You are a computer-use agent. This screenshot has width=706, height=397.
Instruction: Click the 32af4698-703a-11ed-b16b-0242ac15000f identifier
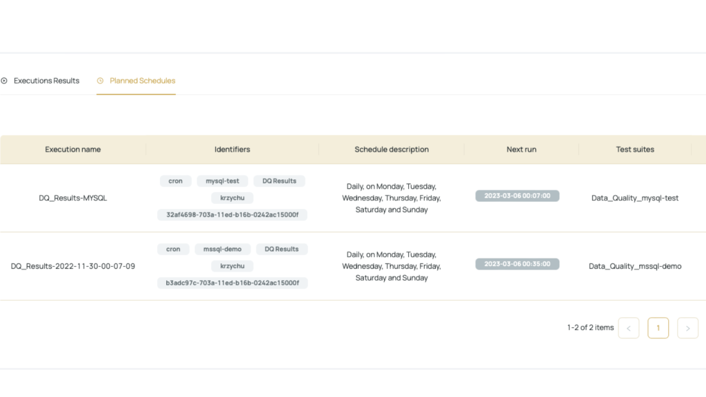232,215
